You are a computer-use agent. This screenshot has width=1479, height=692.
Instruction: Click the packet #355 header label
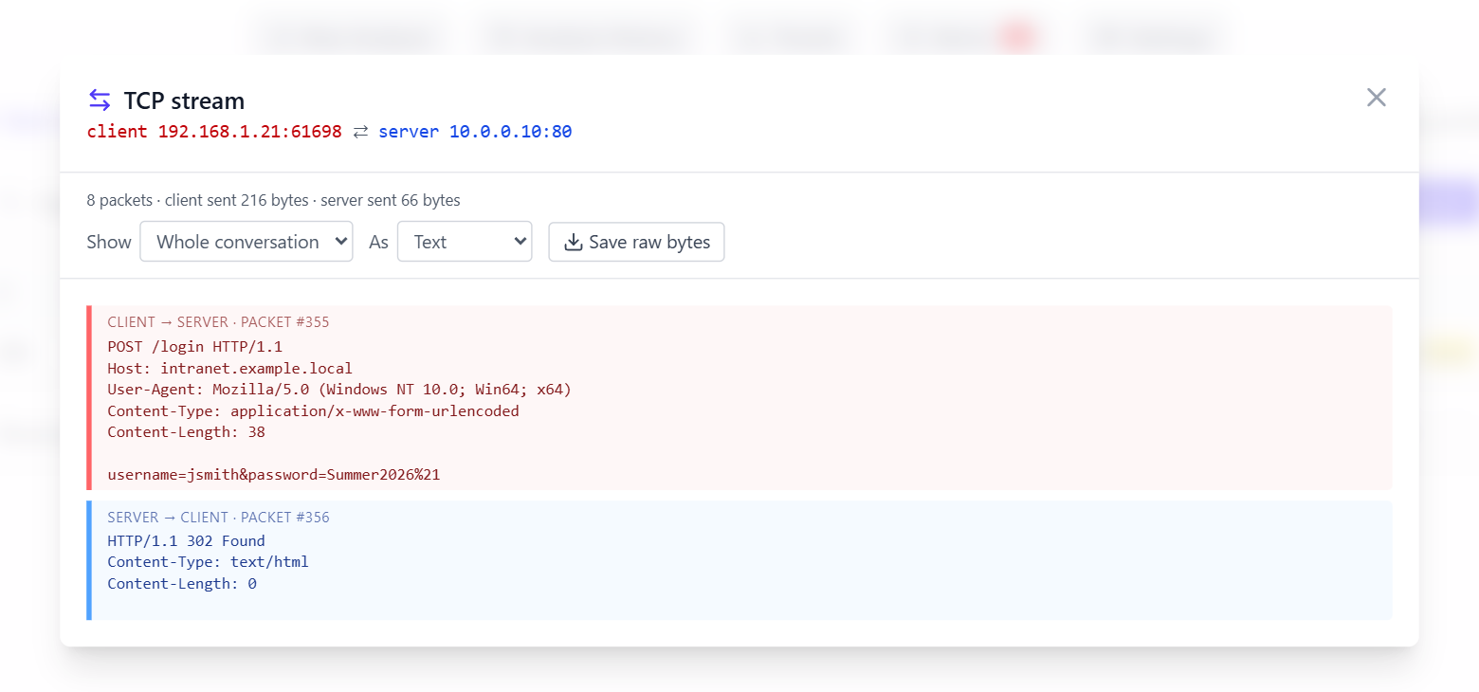pyautogui.click(x=218, y=322)
